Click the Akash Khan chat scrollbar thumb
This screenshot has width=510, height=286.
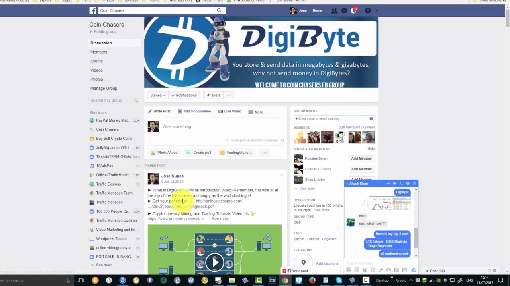click(416, 238)
